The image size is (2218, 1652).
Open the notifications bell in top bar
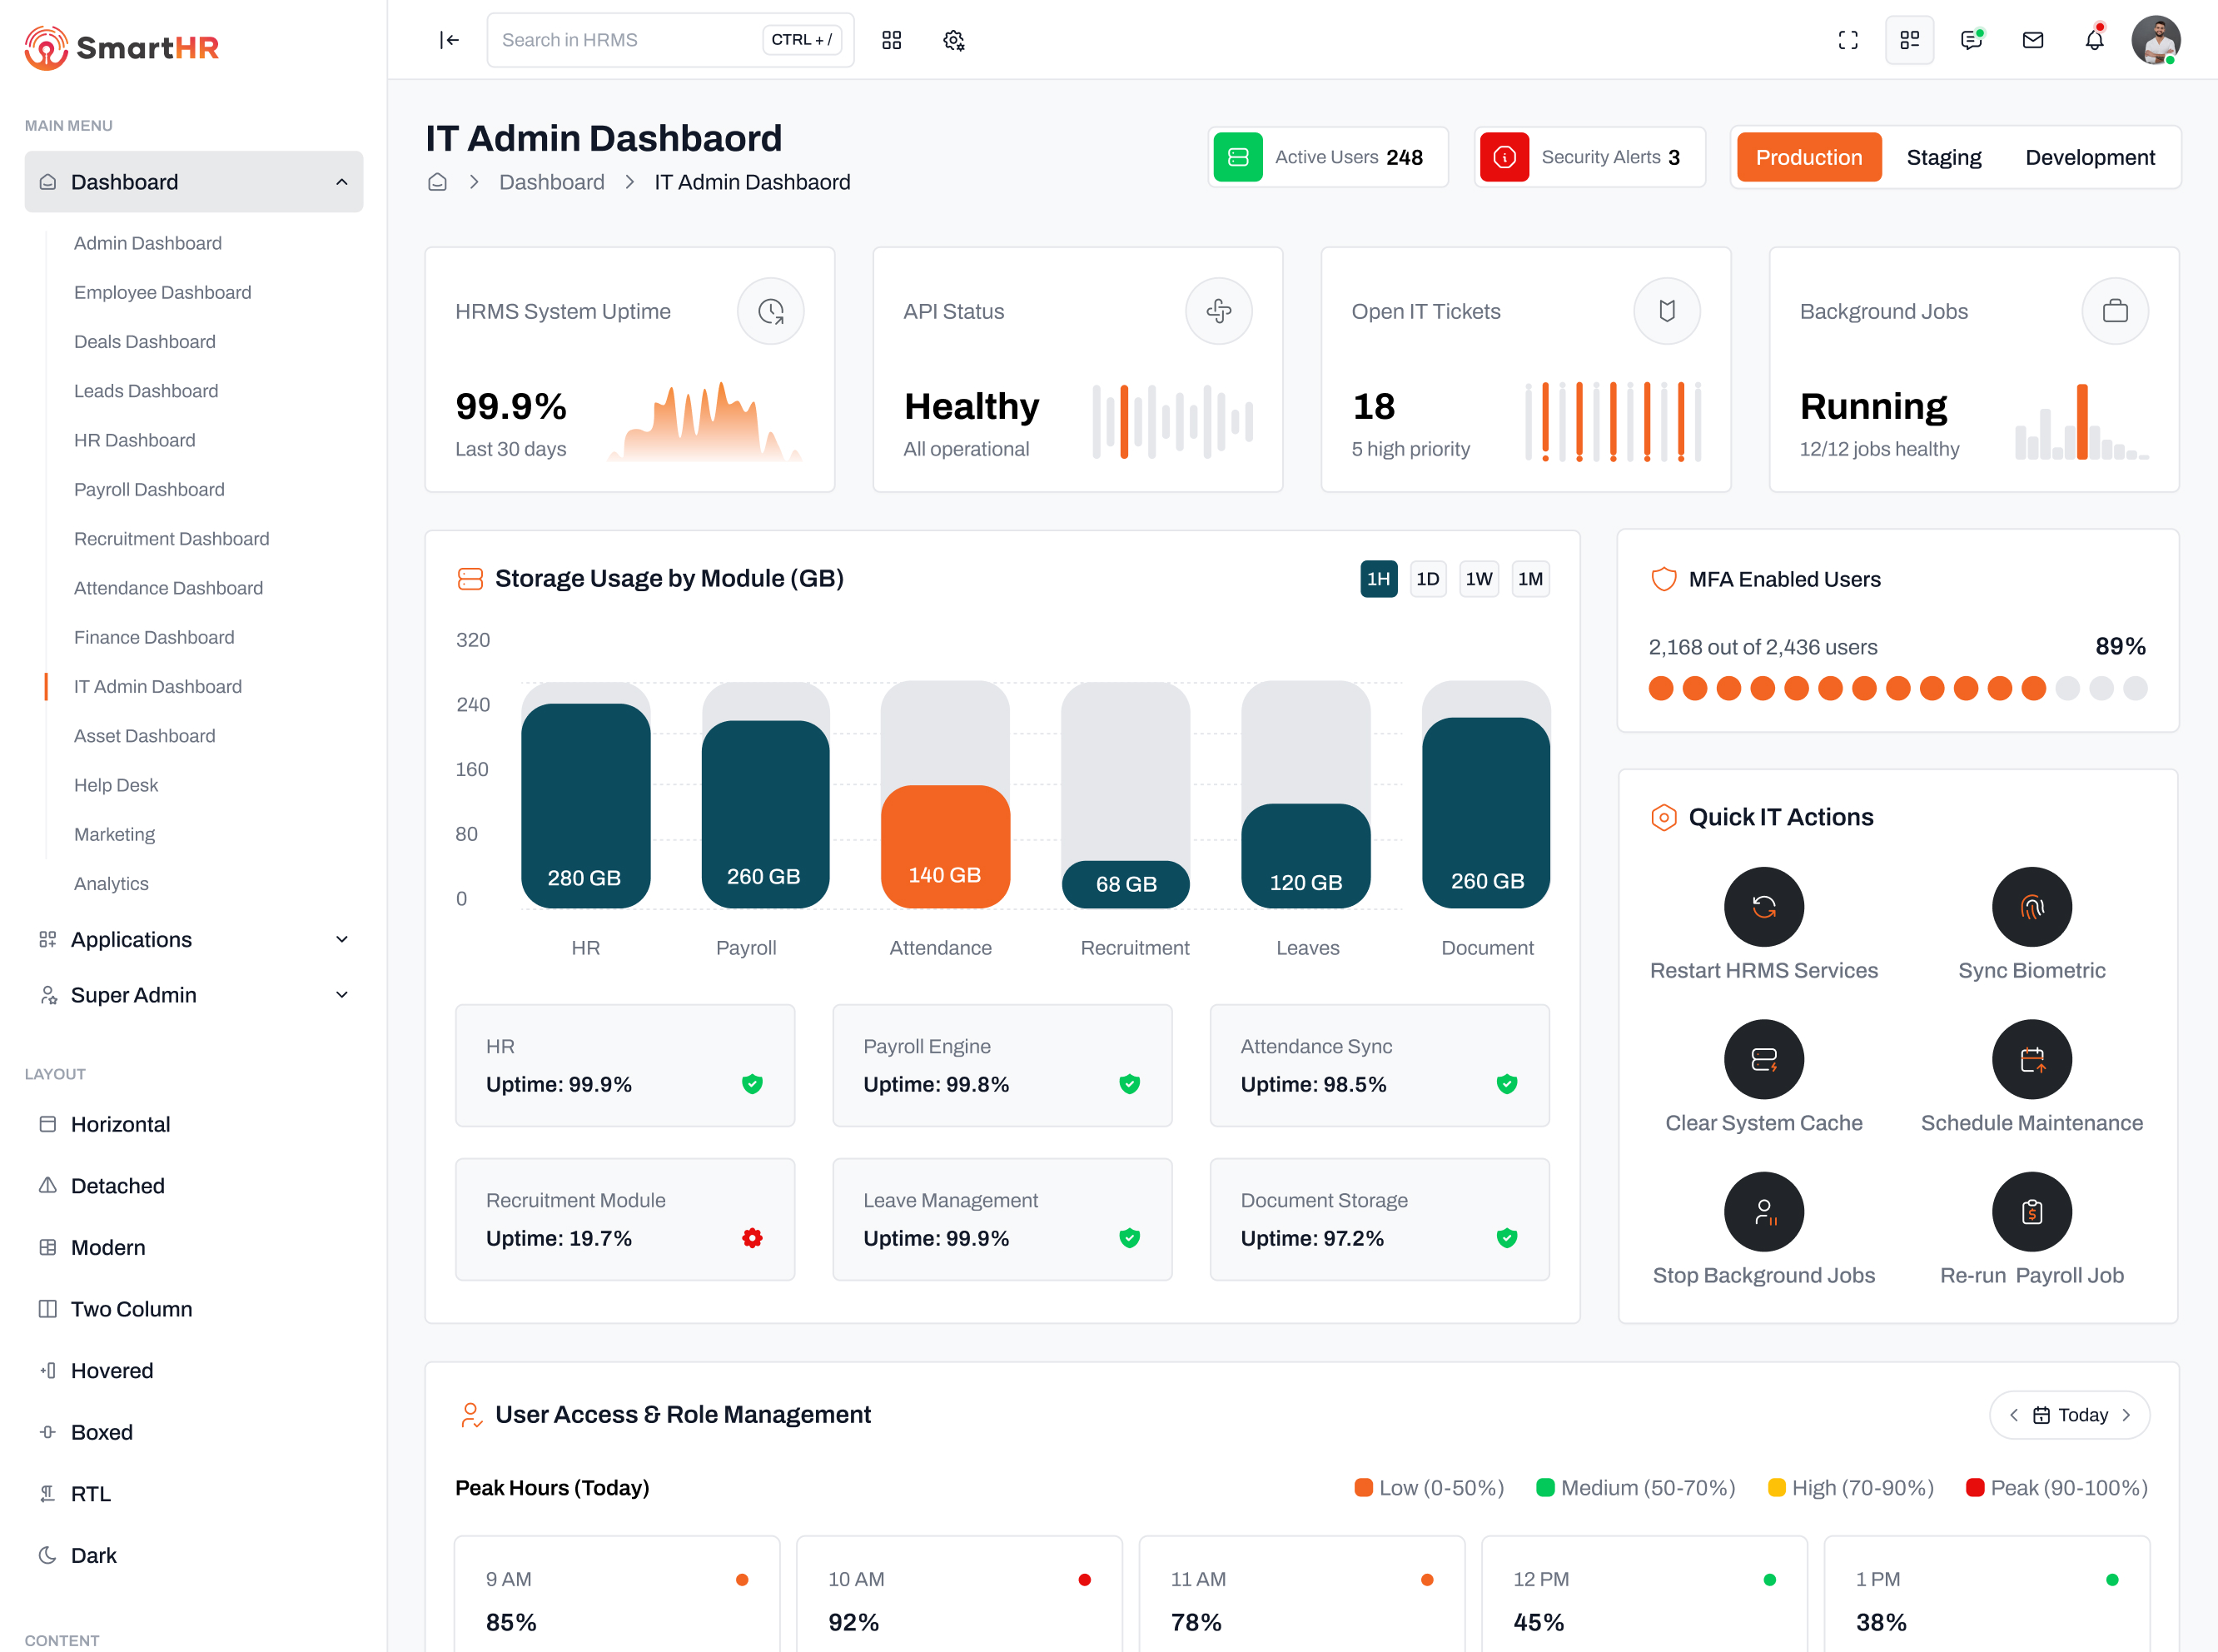[2094, 40]
